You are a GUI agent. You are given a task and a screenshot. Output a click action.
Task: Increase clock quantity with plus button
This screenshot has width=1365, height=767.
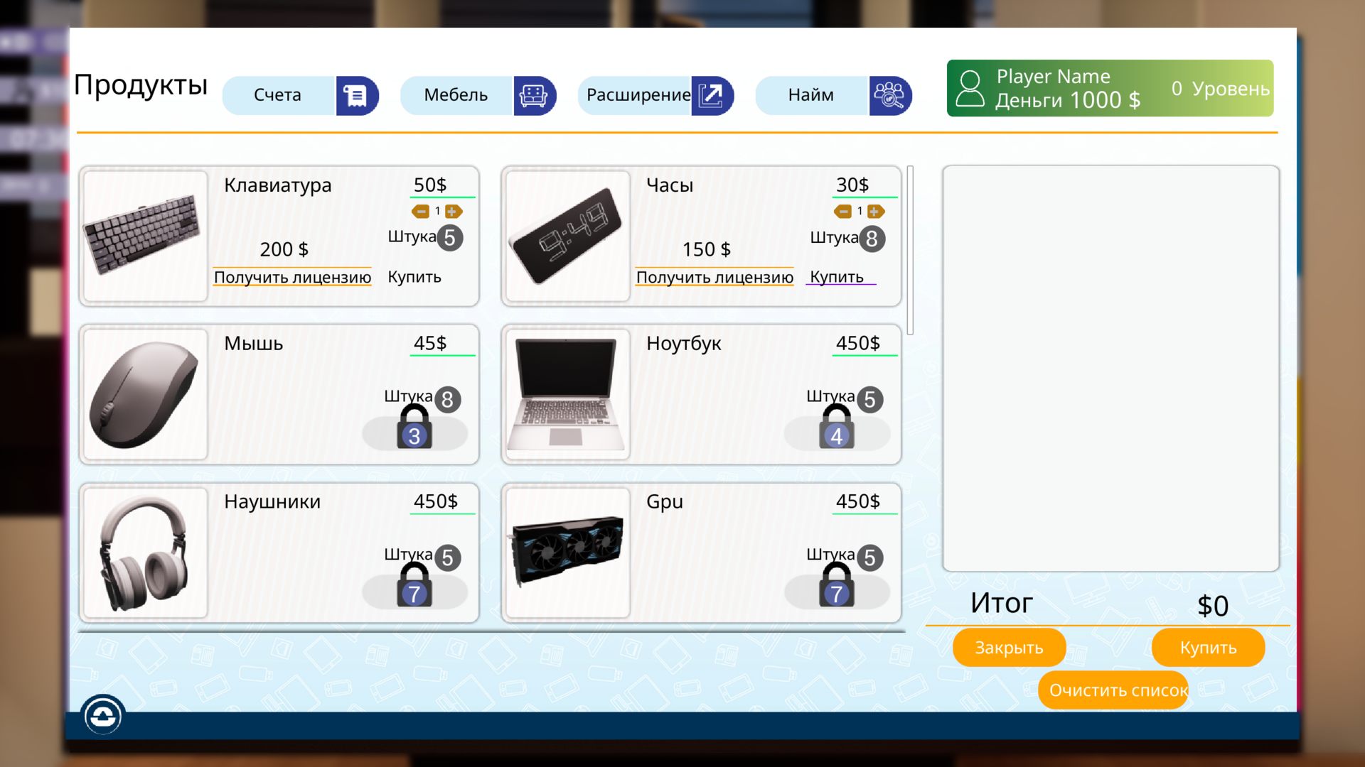click(874, 211)
